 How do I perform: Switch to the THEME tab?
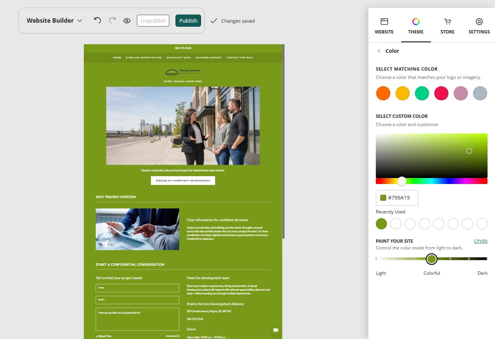coord(416,26)
